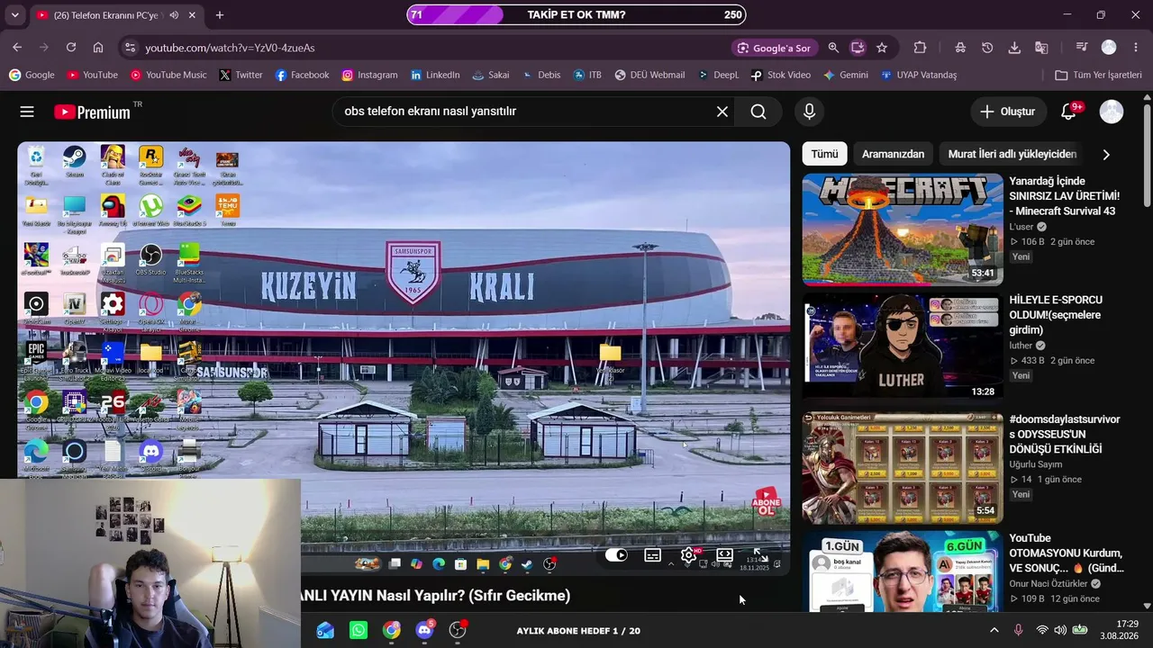The width and height of the screenshot is (1153, 648).
Task: Open the Uğurlu Sayım channel name
Action: [1036, 464]
